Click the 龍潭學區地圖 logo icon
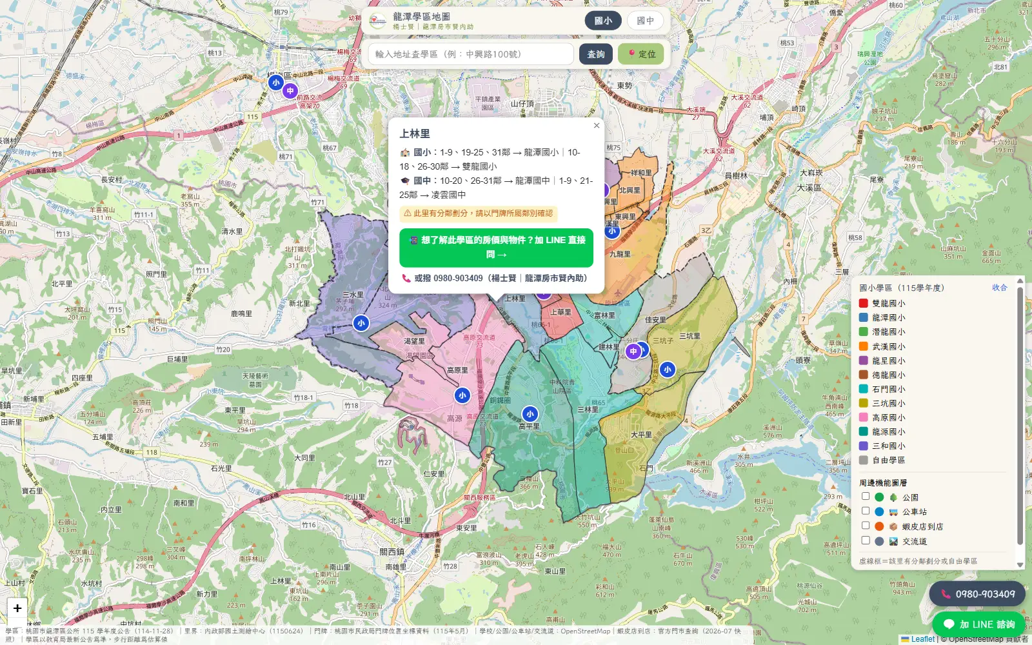 click(378, 21)
